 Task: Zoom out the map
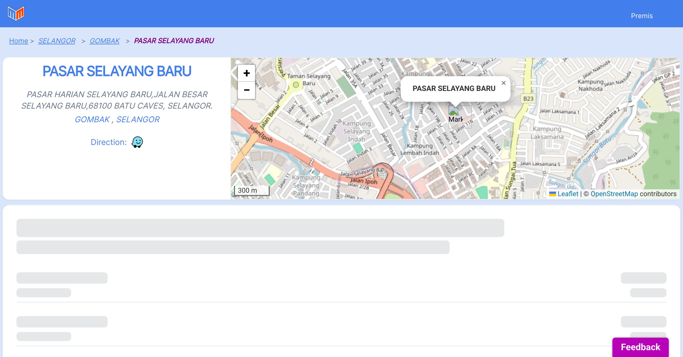click(246, 90)
